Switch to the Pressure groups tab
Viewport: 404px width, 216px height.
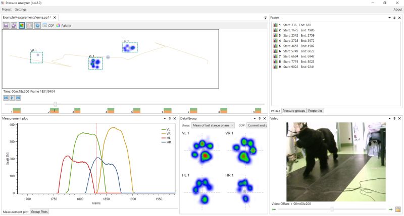294,111
